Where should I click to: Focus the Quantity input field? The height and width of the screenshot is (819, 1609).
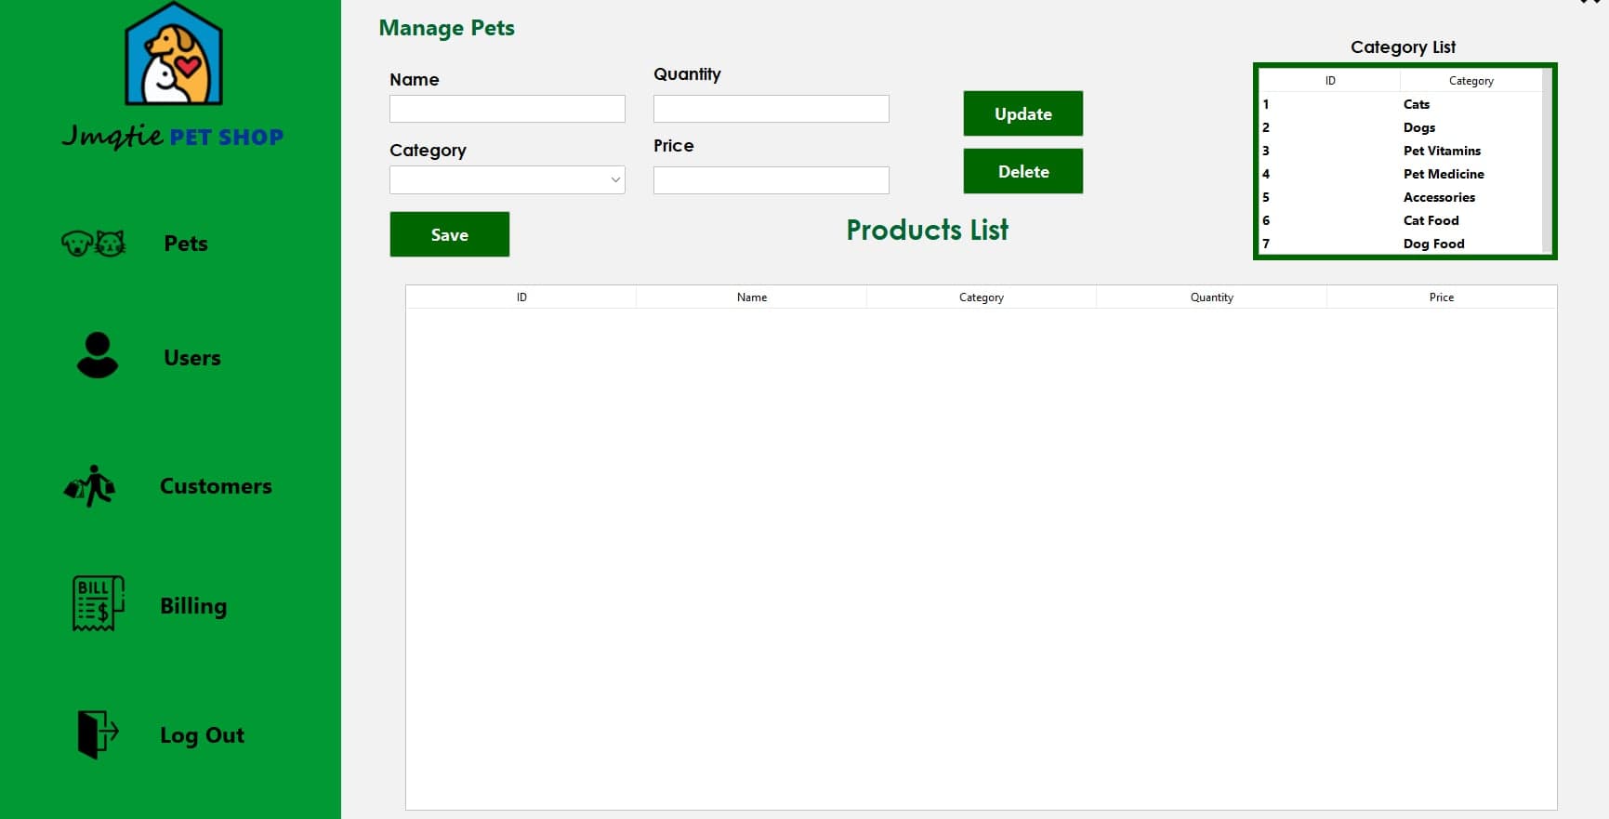coord(772,109)
